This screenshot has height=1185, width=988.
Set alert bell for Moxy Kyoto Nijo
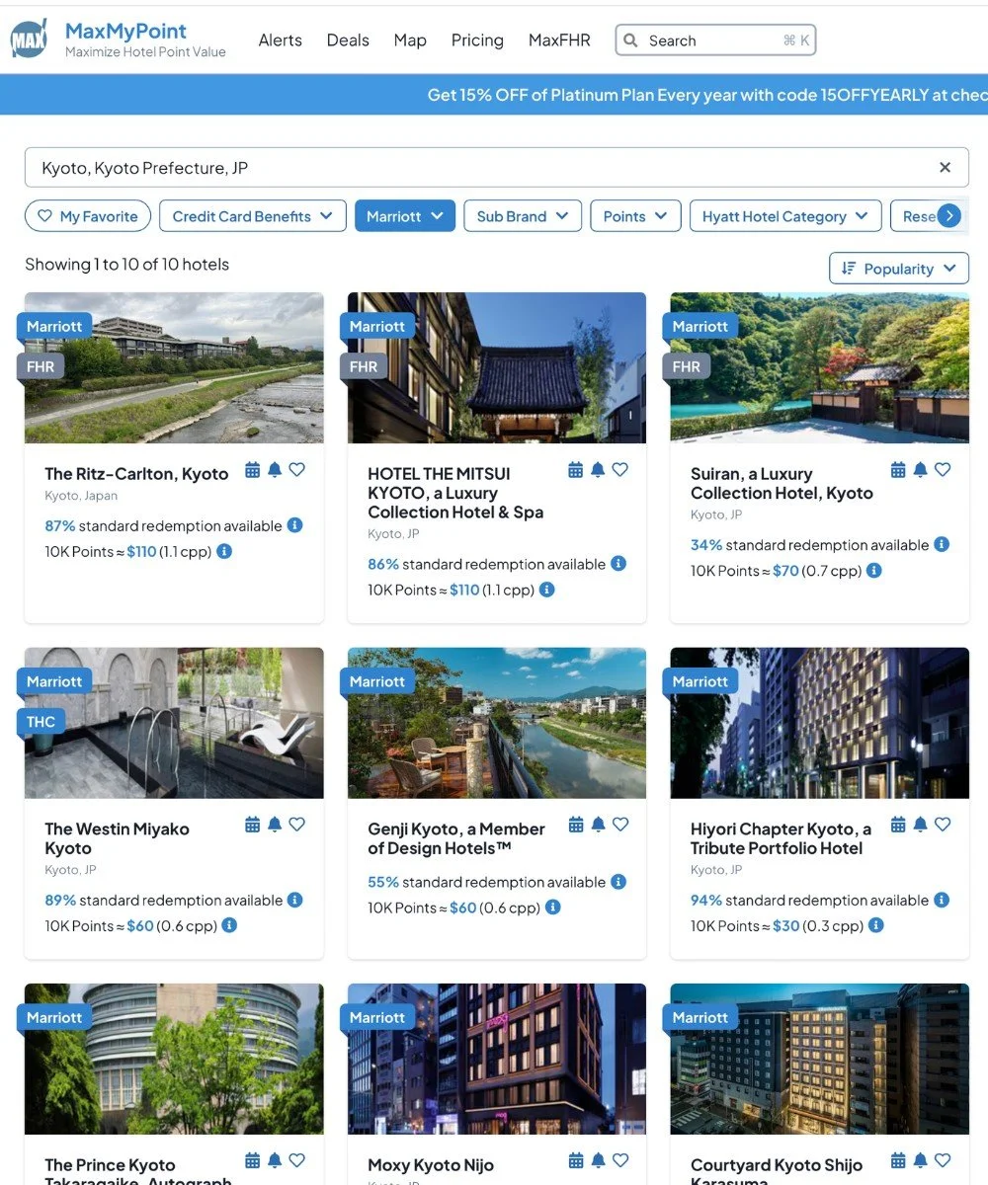(598, 1160)
